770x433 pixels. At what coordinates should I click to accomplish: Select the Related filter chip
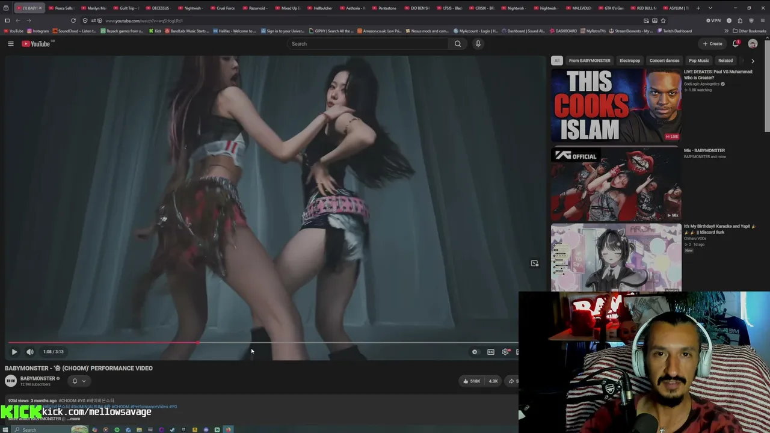click(x=725, y=61)
